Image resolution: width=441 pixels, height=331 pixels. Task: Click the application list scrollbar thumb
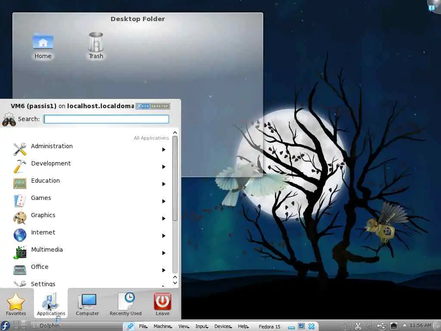click(x=175, y=178)
